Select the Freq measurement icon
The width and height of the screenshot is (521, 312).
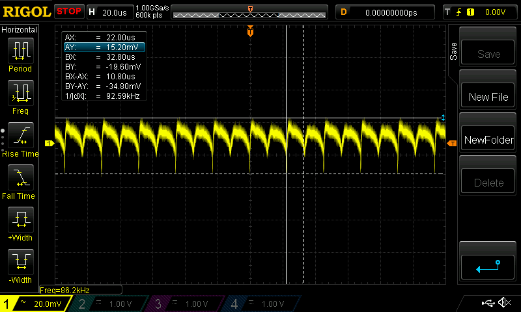tap(21, 92)
